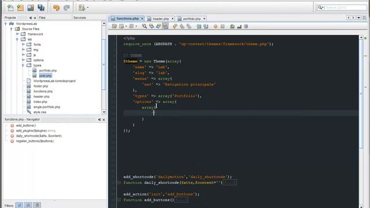Click the Comment icon in editor toolbar
Image resolution: width=370 pixels, height=208 pixels.
coord(239,27)
